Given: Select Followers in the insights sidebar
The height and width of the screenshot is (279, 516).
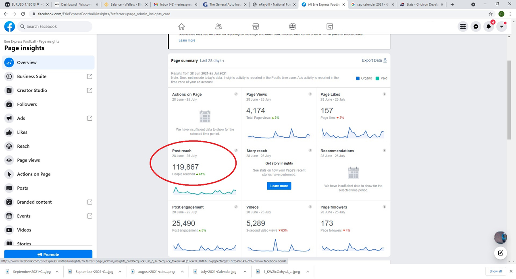Looking at the screenshot, I should click(x=27, y=104).
